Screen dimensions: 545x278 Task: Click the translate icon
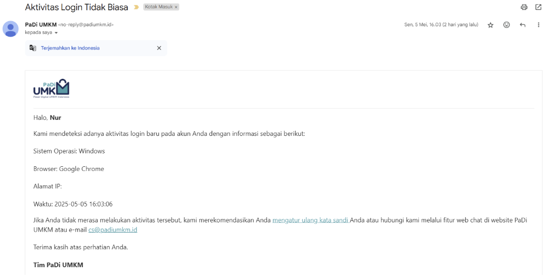click(x=32, y=48)
